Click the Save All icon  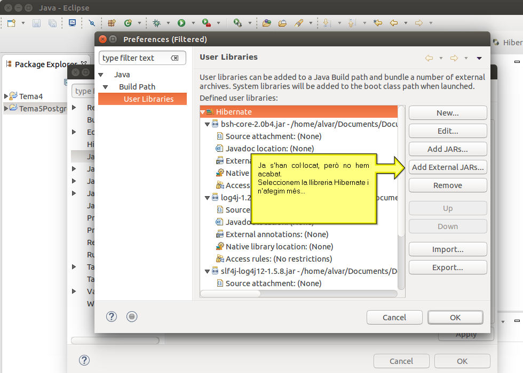point(52,23)
